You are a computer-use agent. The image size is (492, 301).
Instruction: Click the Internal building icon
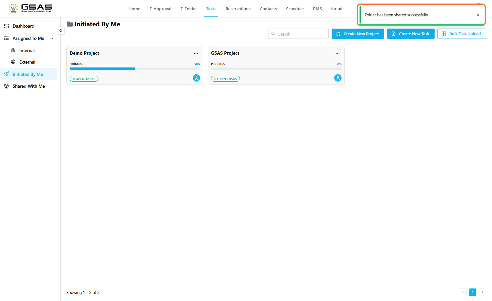[13, 50]
